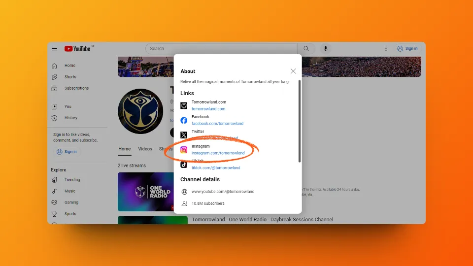
Task: Open the three-dot settings menu
Action: pyautogui.click(x=386, y=49)
